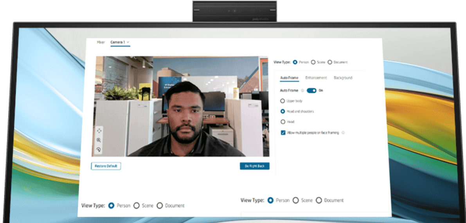Click the pan/move arrows icon on video preview
The image size is (466, 223).
coord(99,131)
